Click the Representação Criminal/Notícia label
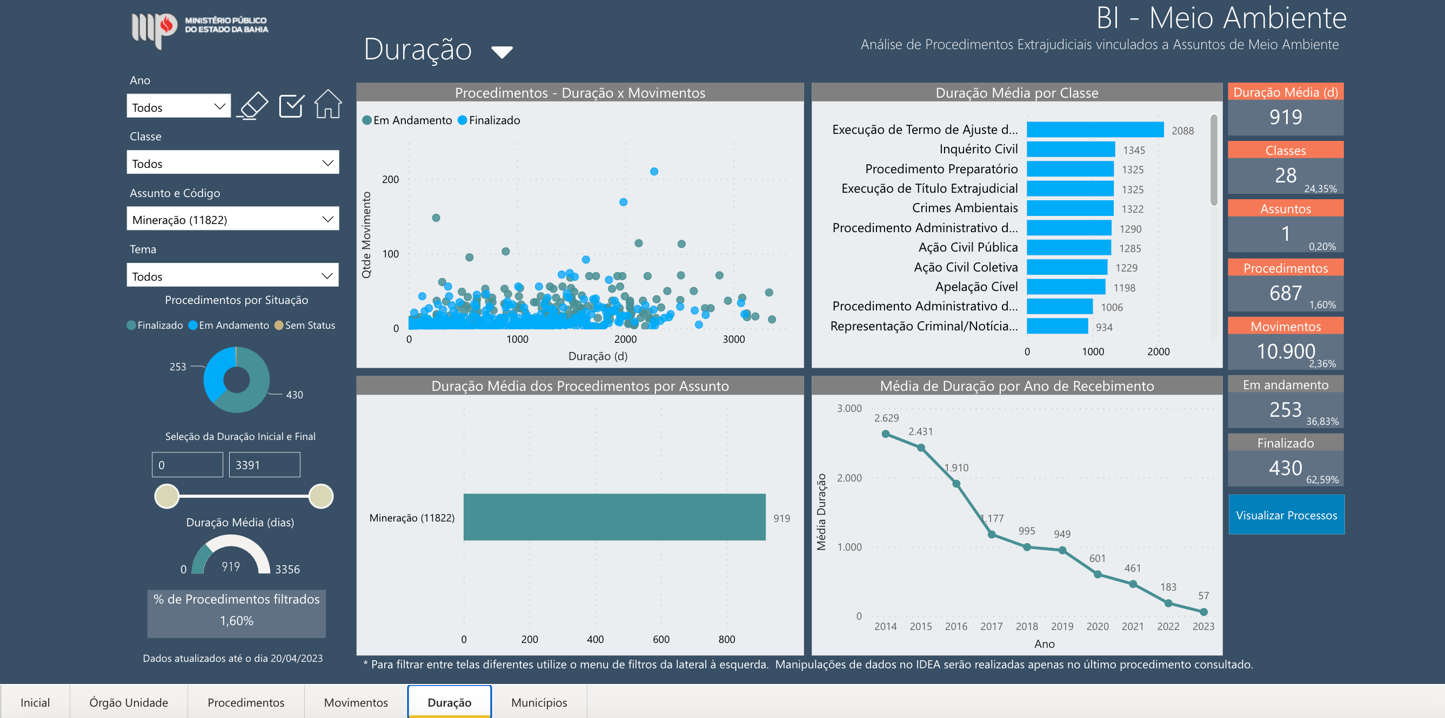The width and height of the screenshot is (1445, 718). pyautogui.click(x=924, y=326)
